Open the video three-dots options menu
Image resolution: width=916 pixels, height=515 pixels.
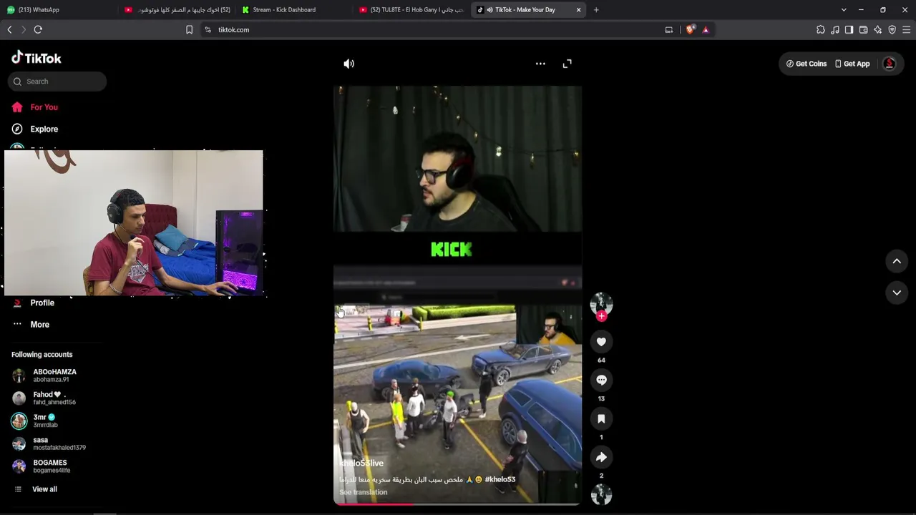pos(540,64)
